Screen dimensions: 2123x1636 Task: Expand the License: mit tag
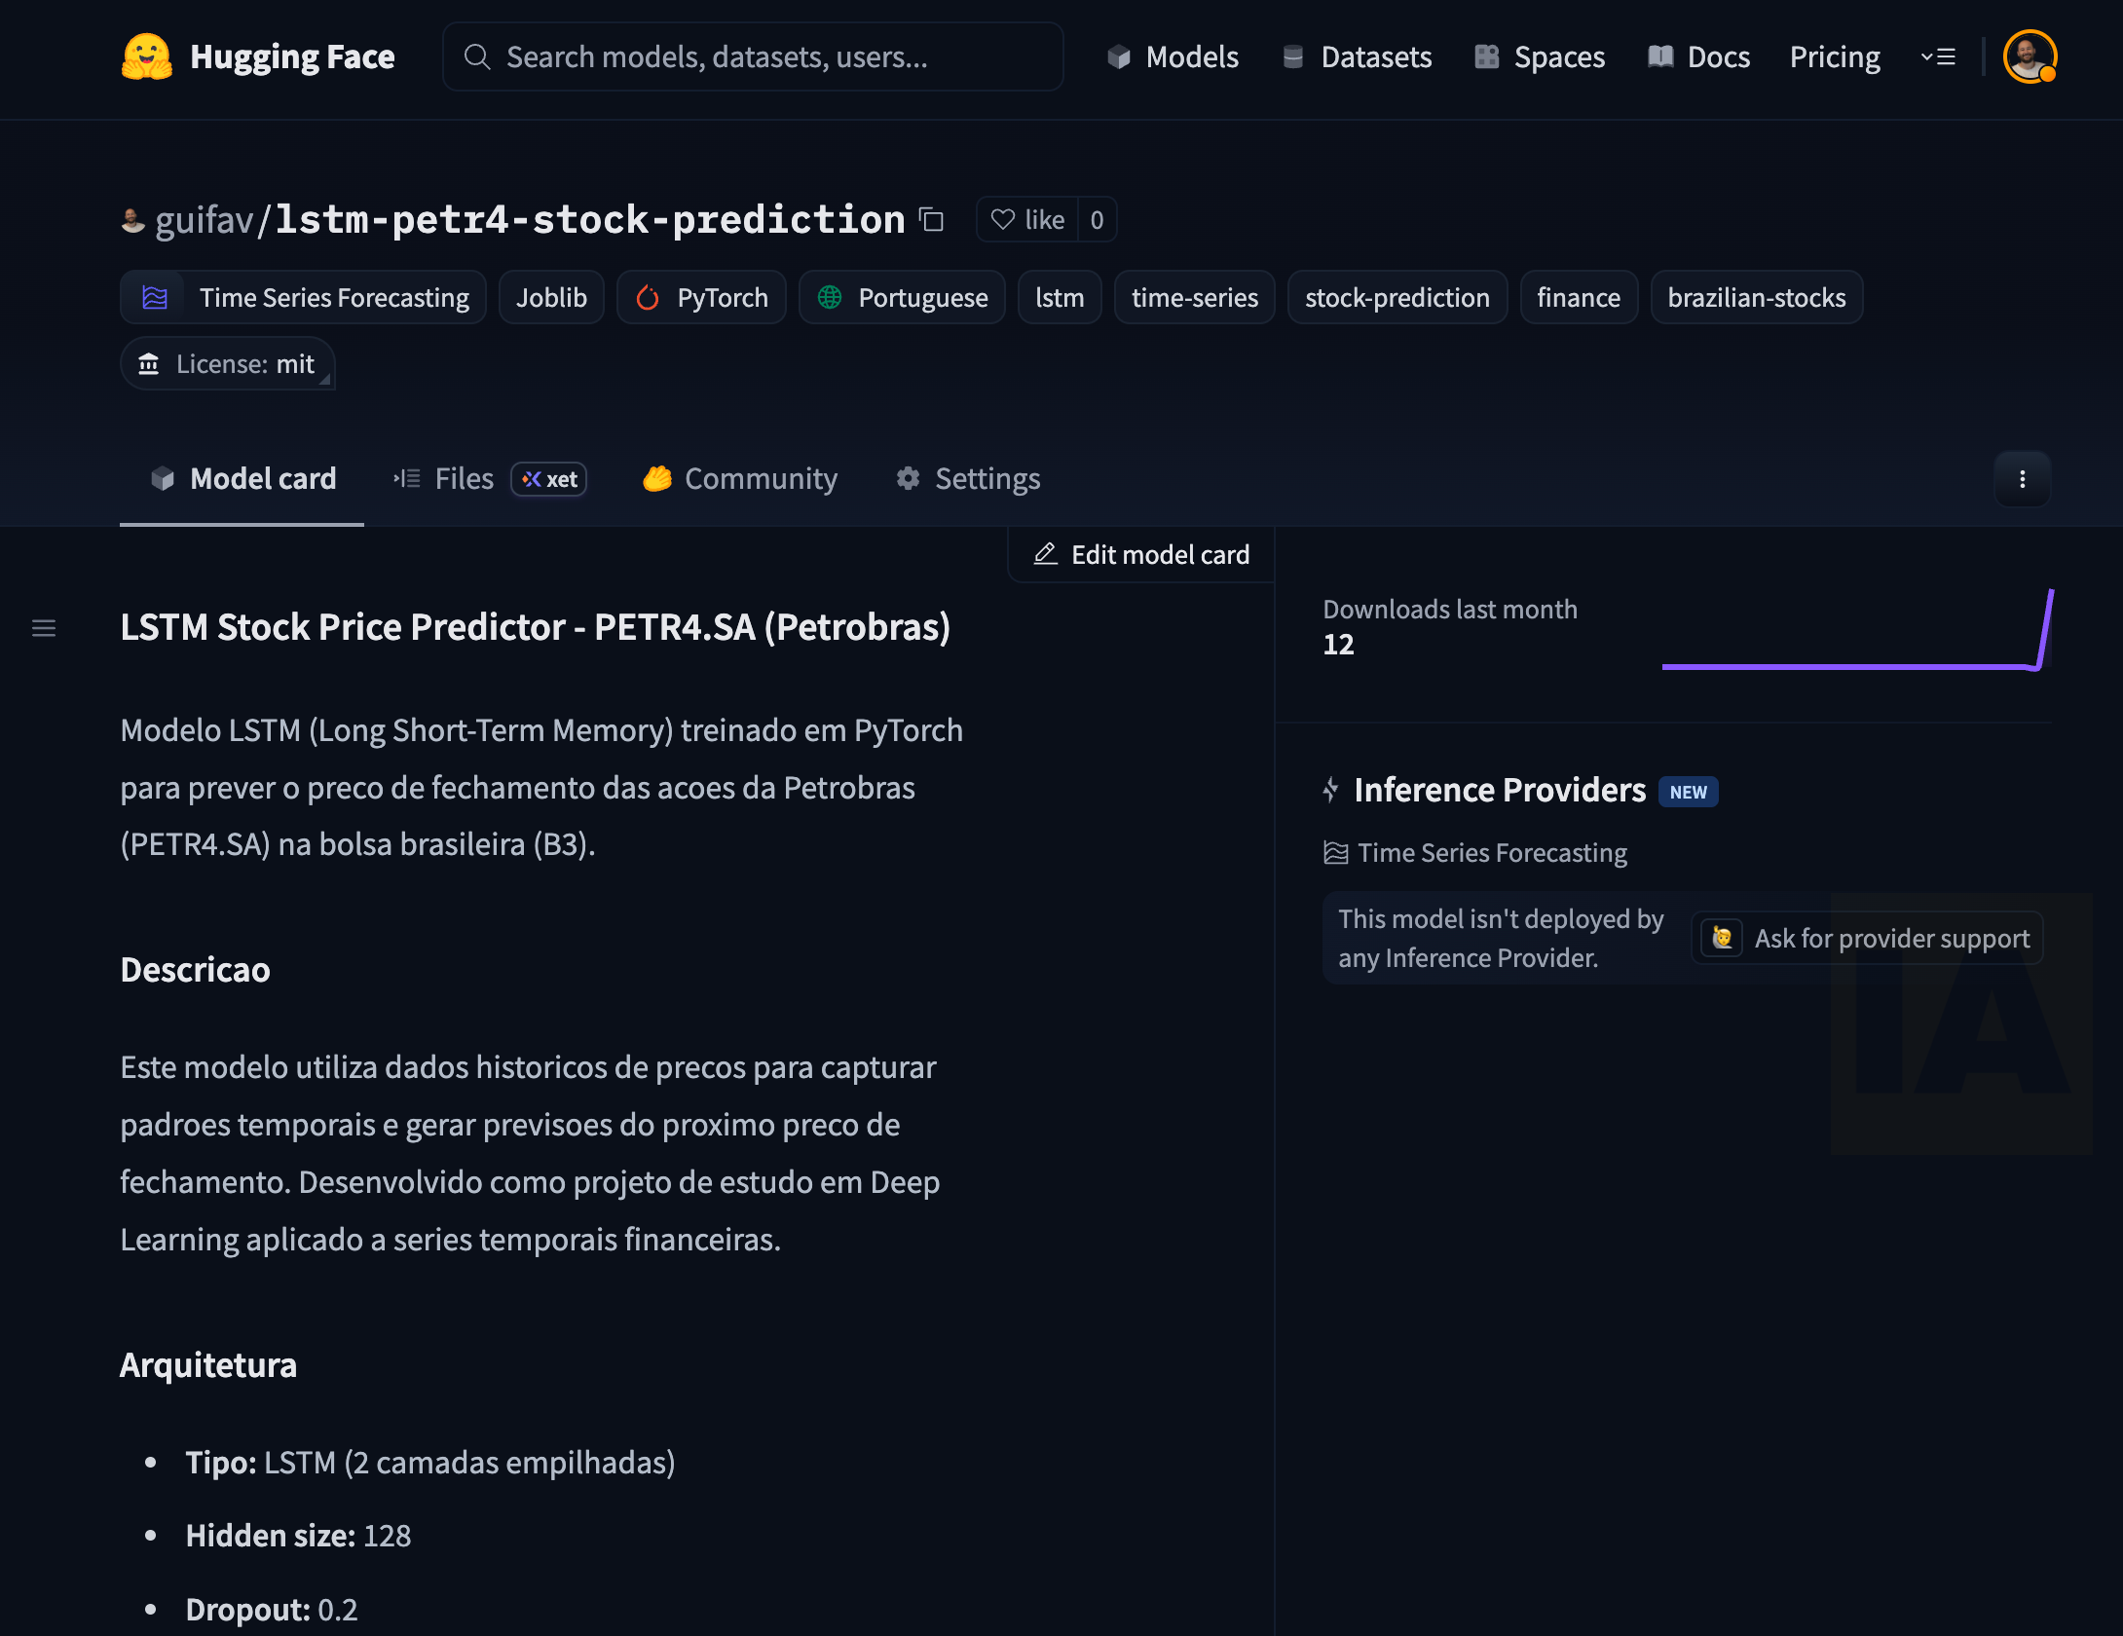pos(228,364)
